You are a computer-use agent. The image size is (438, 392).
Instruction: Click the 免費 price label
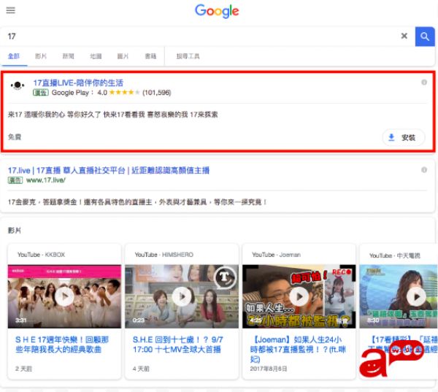pos(15,137)
